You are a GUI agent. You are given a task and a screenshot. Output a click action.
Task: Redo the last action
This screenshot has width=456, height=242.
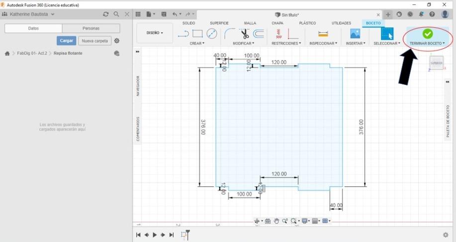pyautogui.click(x=188, y=14)
